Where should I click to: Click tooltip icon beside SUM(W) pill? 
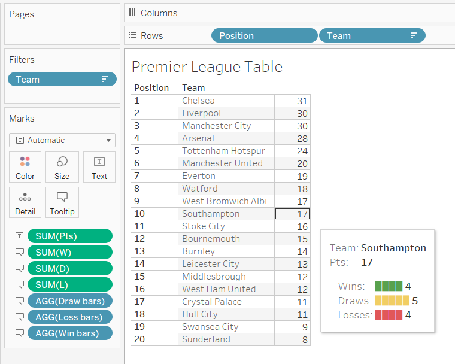click(x=20, y=252)
